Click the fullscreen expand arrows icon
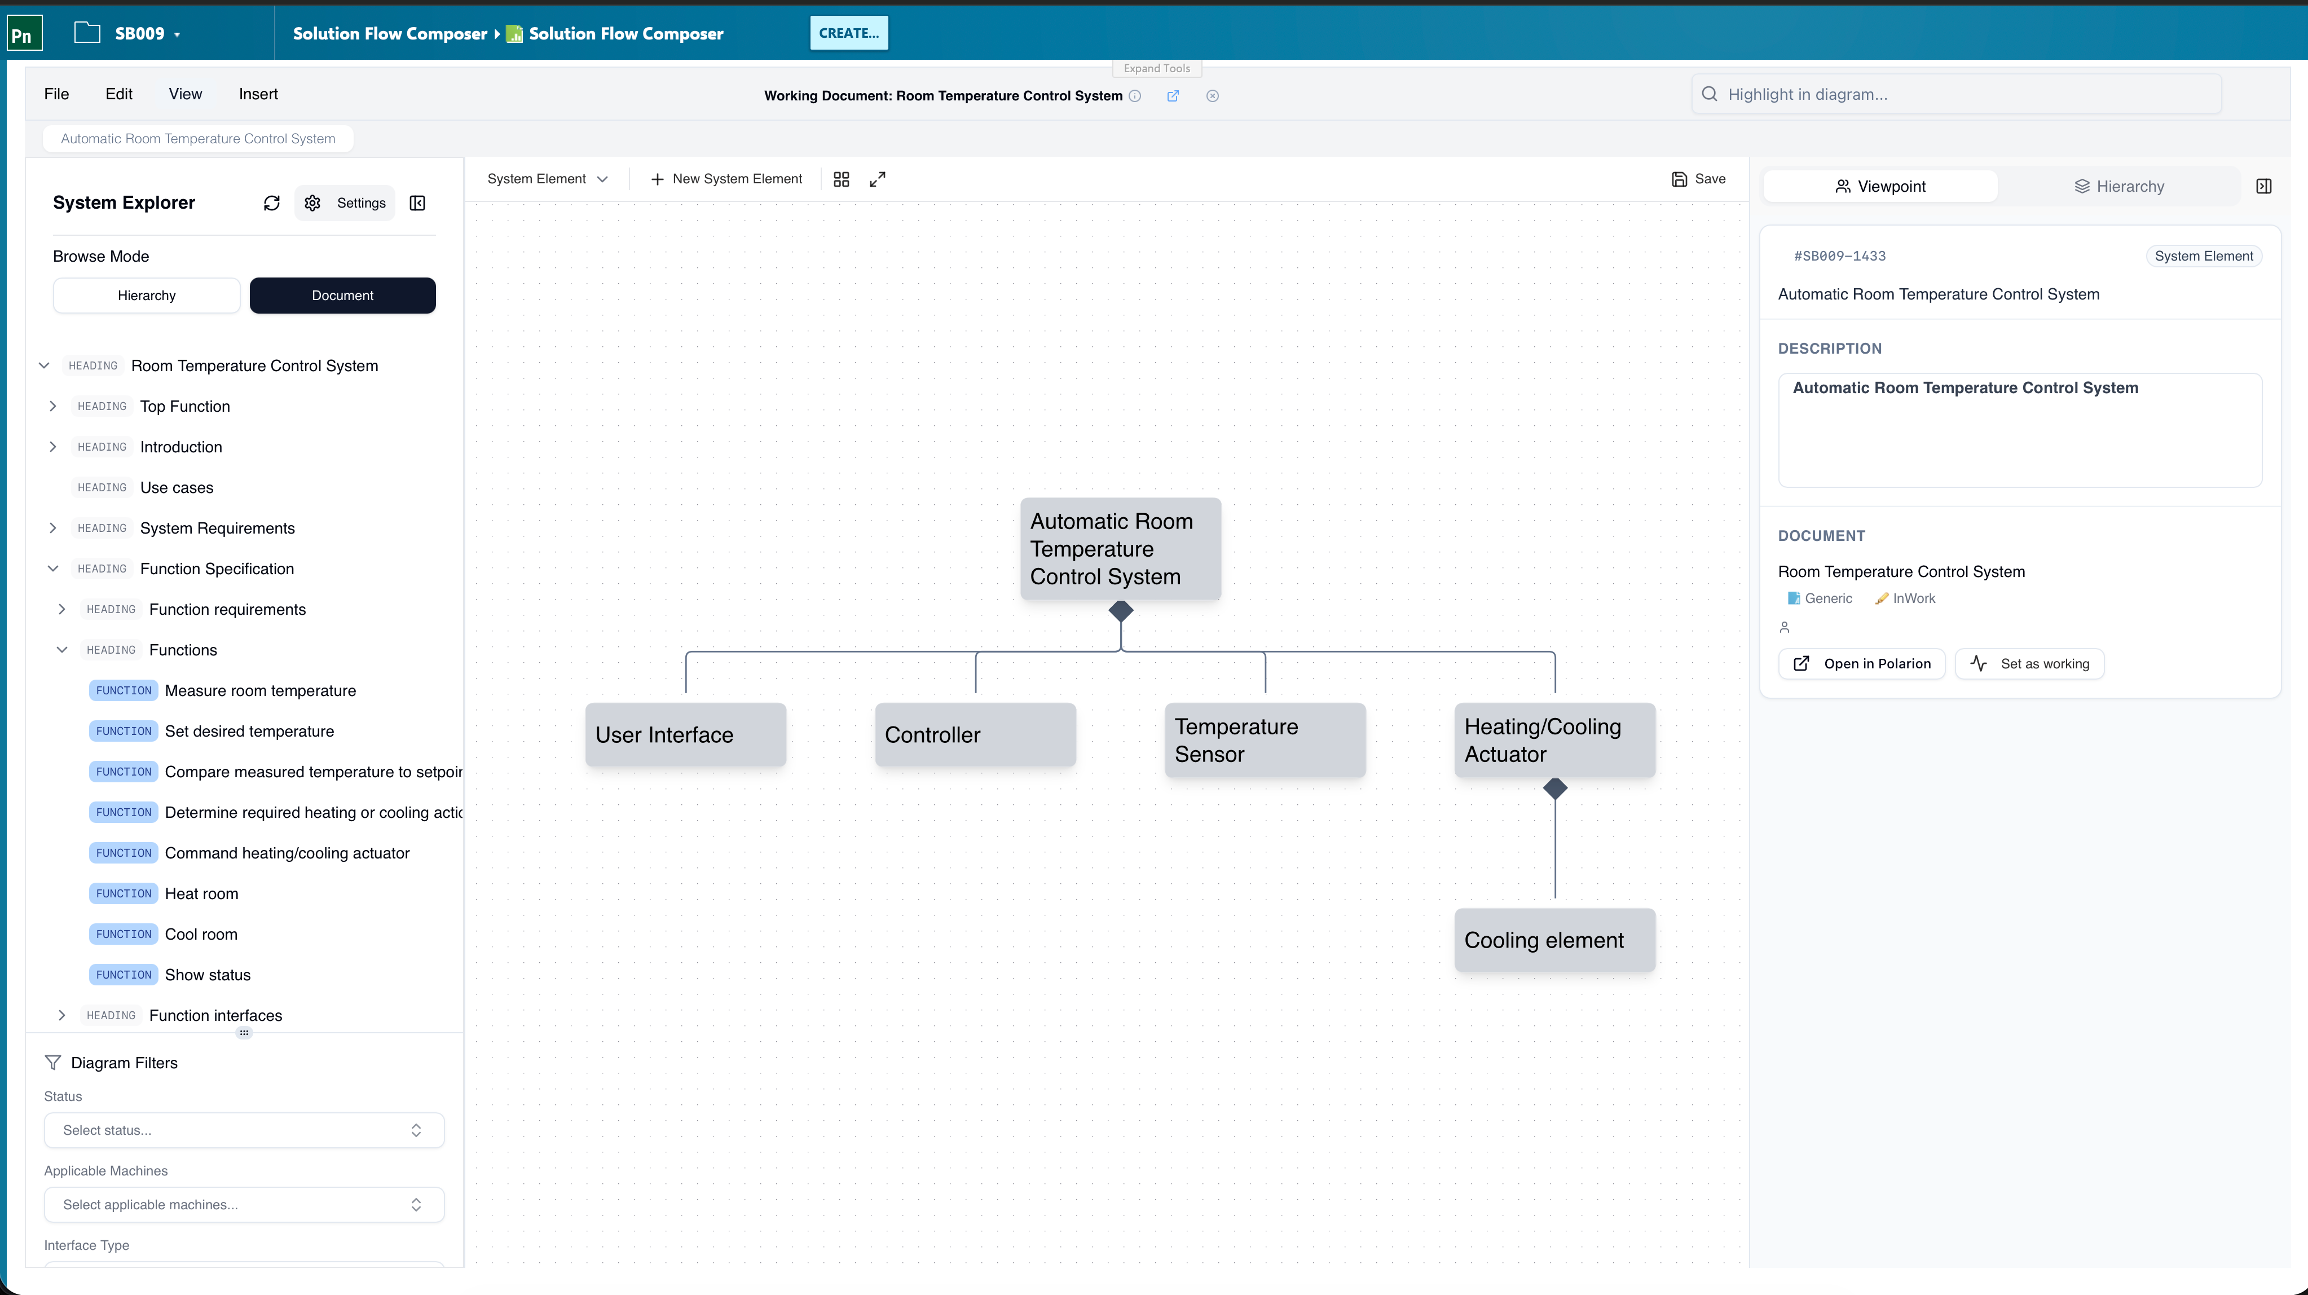 click(878, 179)
